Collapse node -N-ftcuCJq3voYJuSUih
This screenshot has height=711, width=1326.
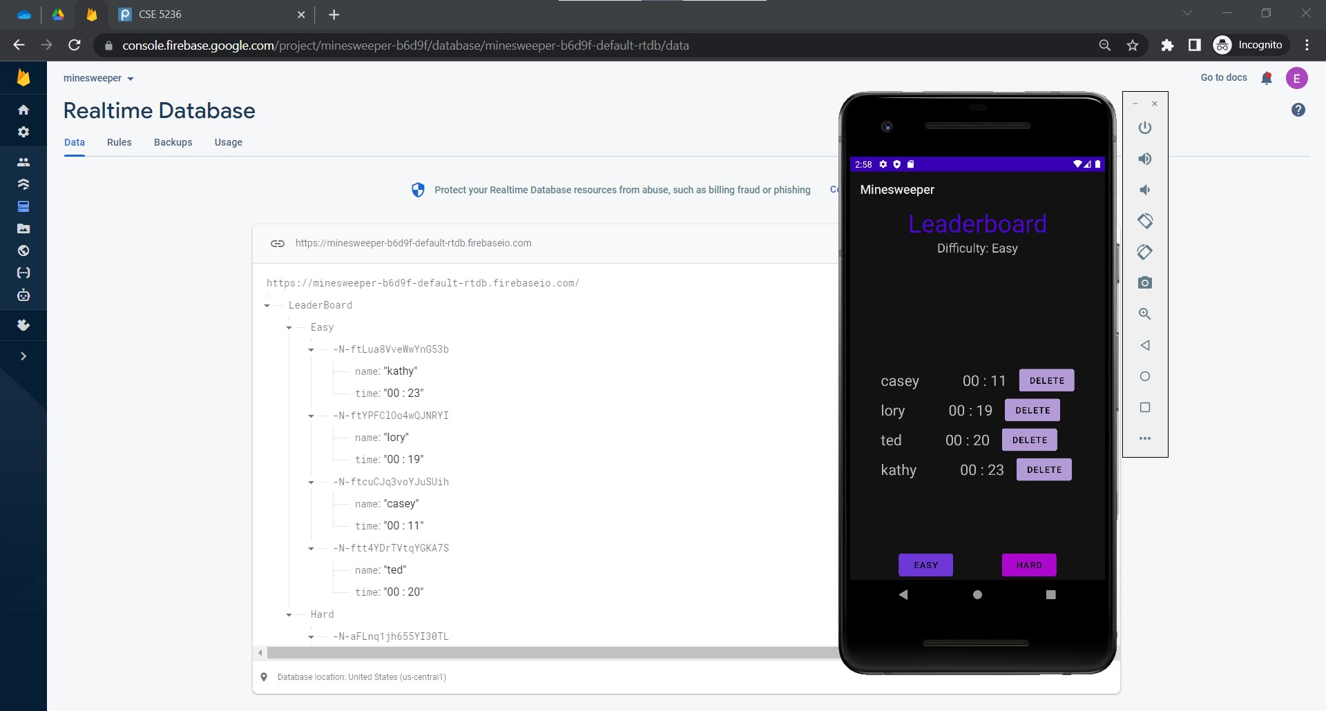point(311,482)
